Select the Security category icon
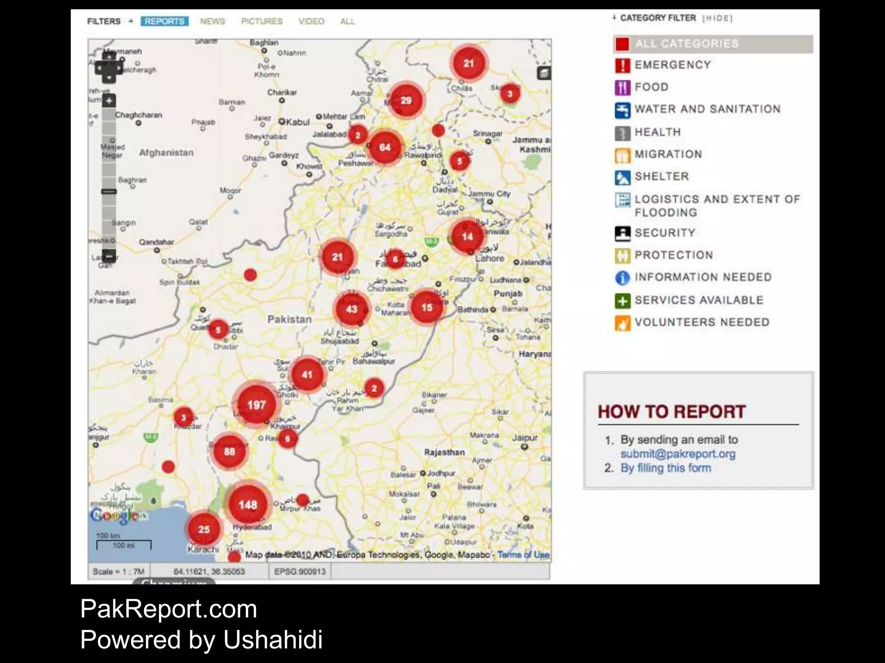The height and width of the screenshot is (663, 885). (622, 233)
